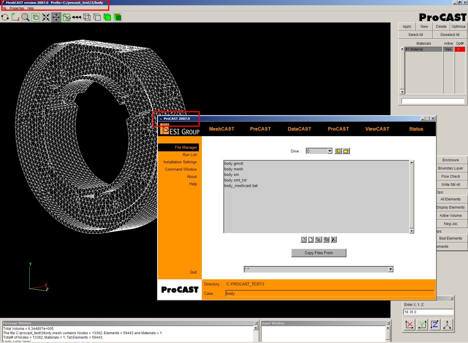Select the rotate view tool

(5, 17)
